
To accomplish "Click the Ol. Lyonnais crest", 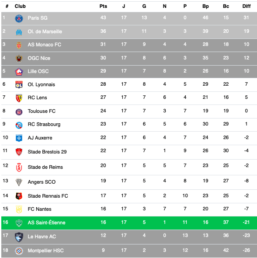I will point(19,84).
